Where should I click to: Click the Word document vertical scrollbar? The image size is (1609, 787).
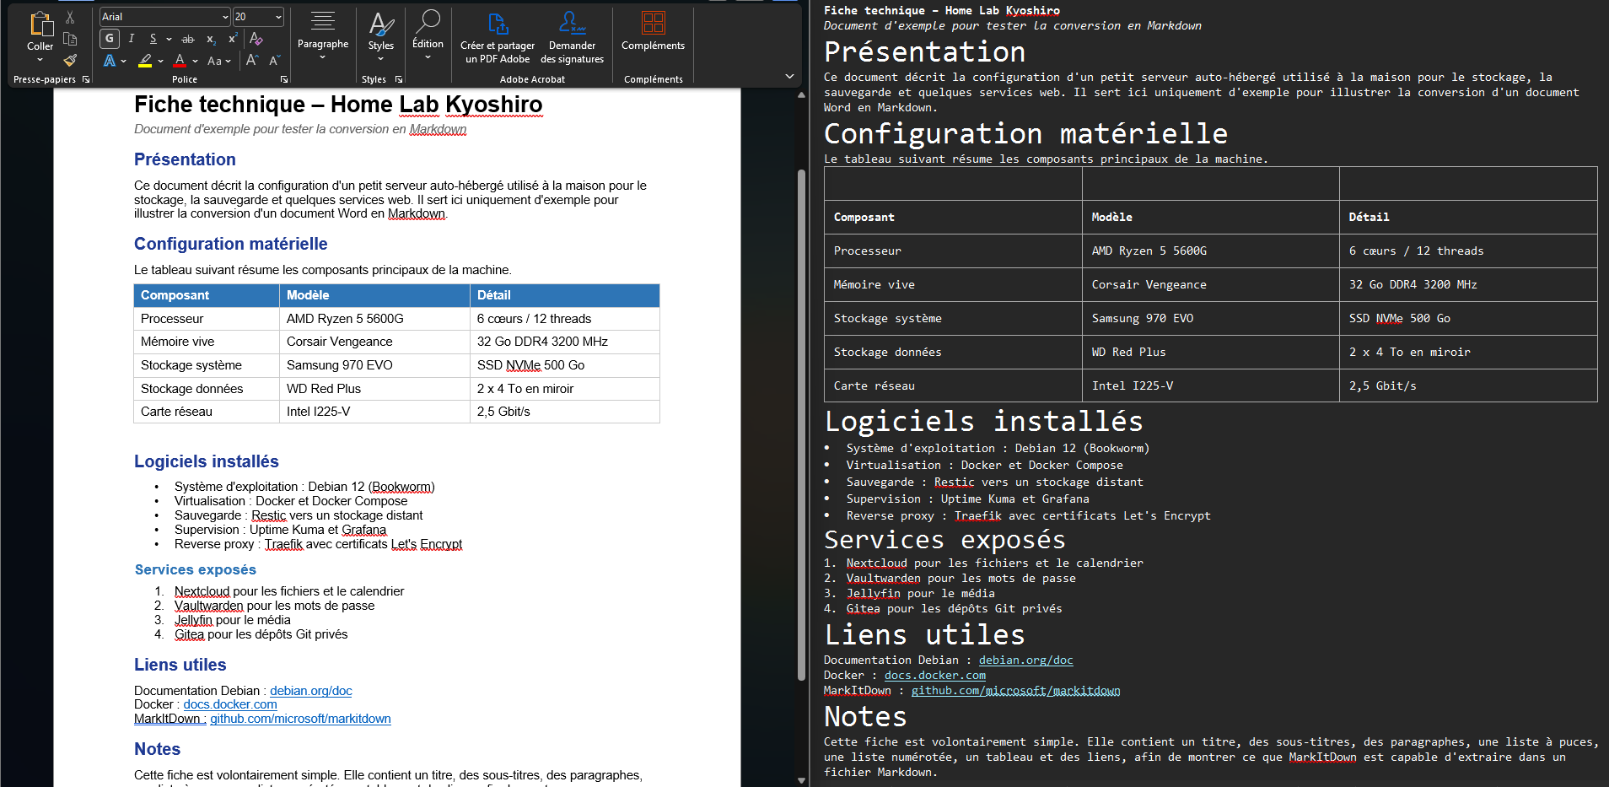tap(801, 425)
